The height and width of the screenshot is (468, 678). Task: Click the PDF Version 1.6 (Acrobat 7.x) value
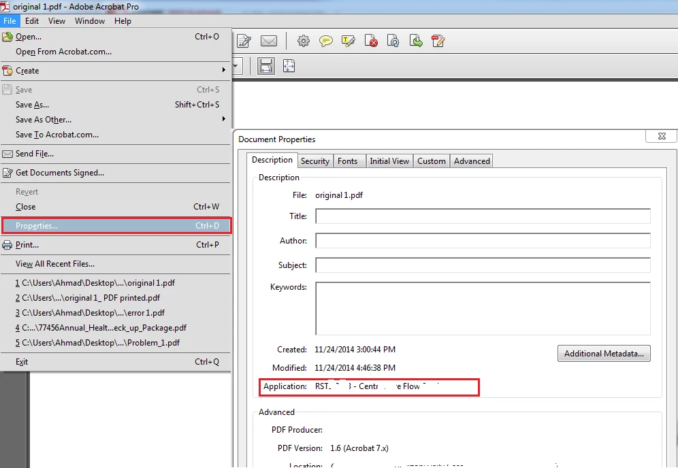(359, 448)
